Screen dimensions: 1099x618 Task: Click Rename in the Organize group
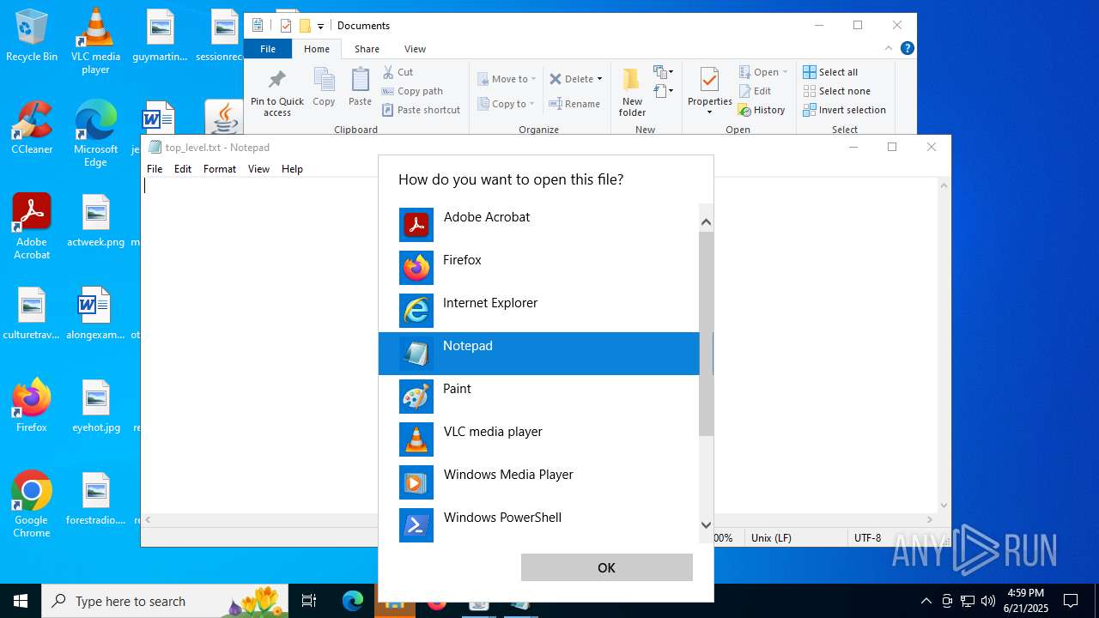click(575, 104)
